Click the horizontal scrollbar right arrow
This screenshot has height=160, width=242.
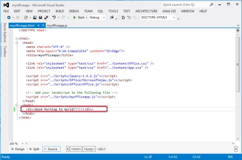click(x=233, y=144)
